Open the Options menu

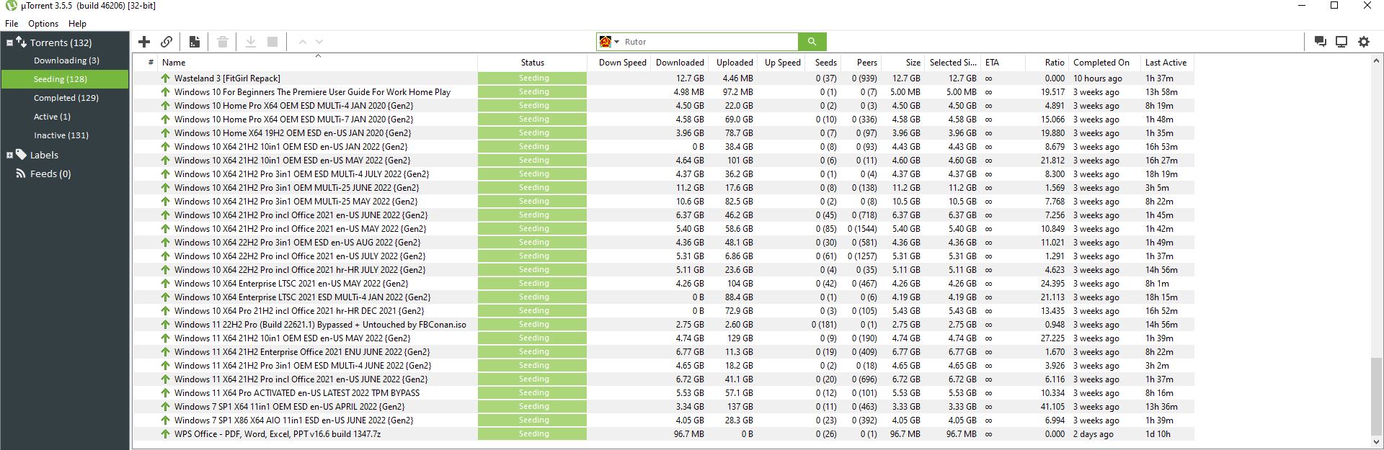click(43, 24)
